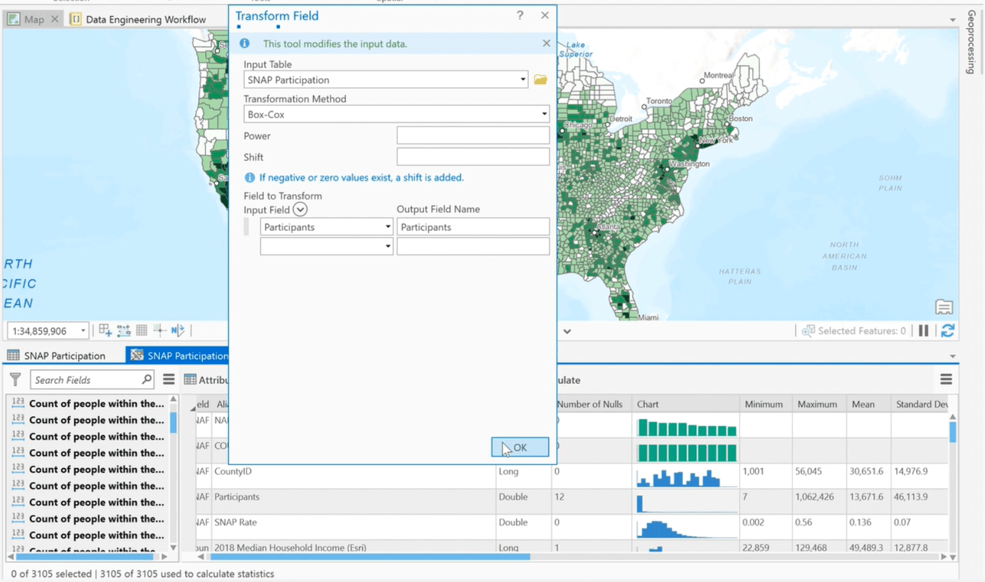Click the inference constraints icon in map toolbar

pos(124,330)
